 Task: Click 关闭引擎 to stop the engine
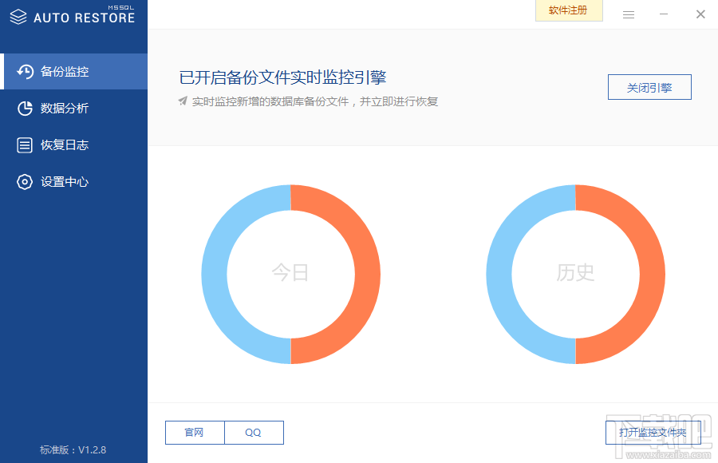tap(649, 87)
